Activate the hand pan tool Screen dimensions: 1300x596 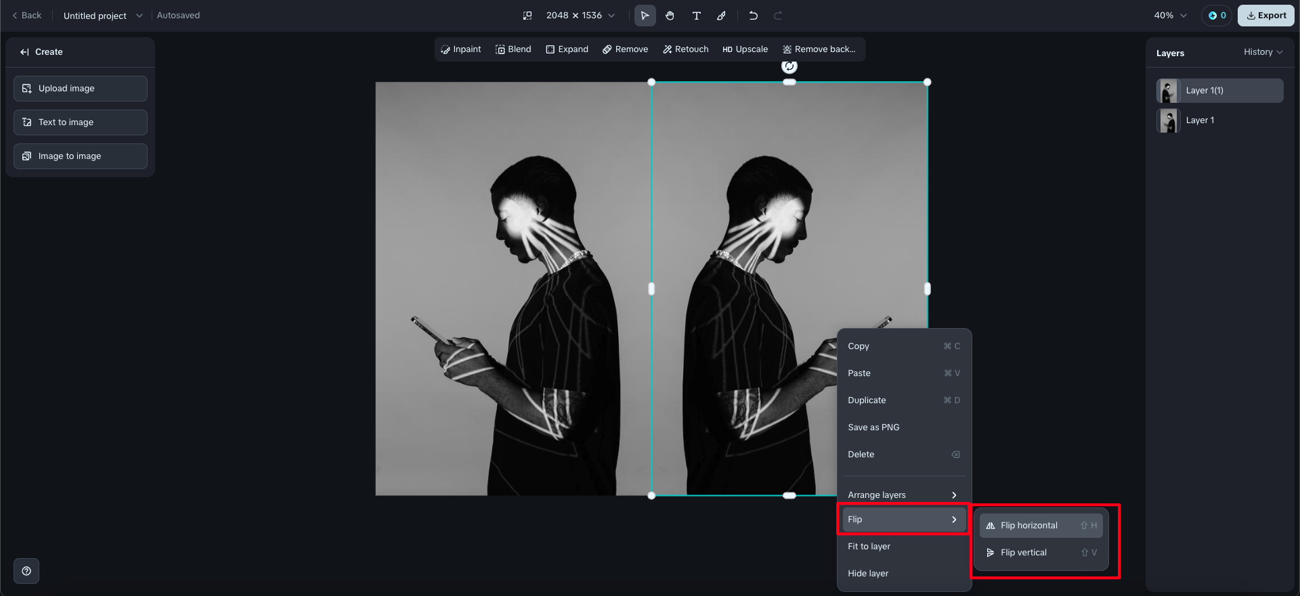pyautogui.click(x=670, y=16)
